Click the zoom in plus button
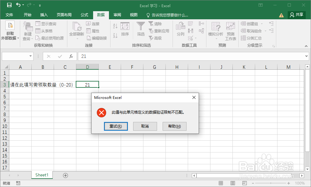The image size is (311, 187). coord(289,183)
